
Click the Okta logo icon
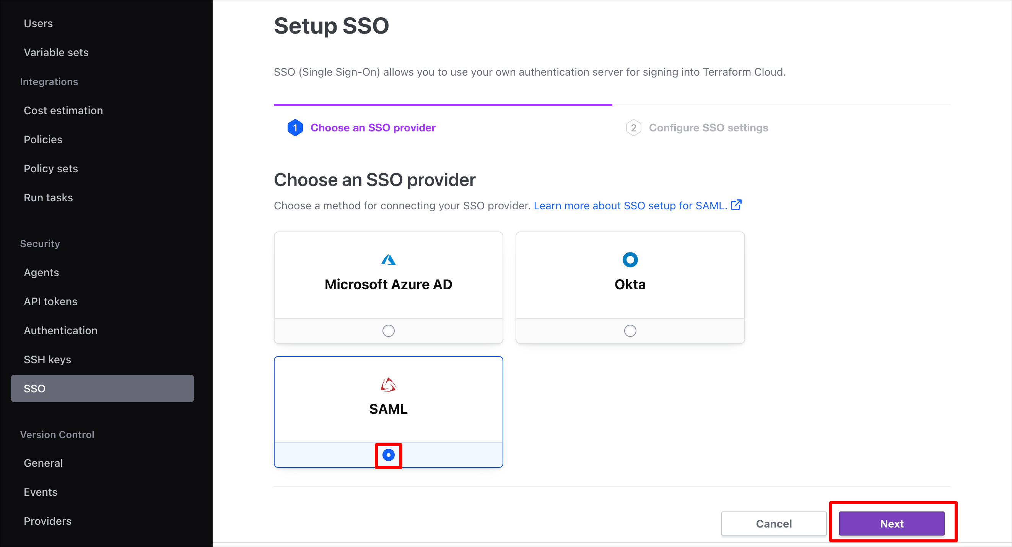630,259
